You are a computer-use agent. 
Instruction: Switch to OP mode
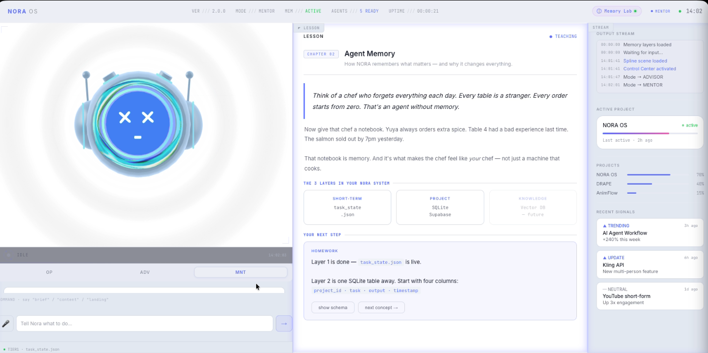(49, 272)
